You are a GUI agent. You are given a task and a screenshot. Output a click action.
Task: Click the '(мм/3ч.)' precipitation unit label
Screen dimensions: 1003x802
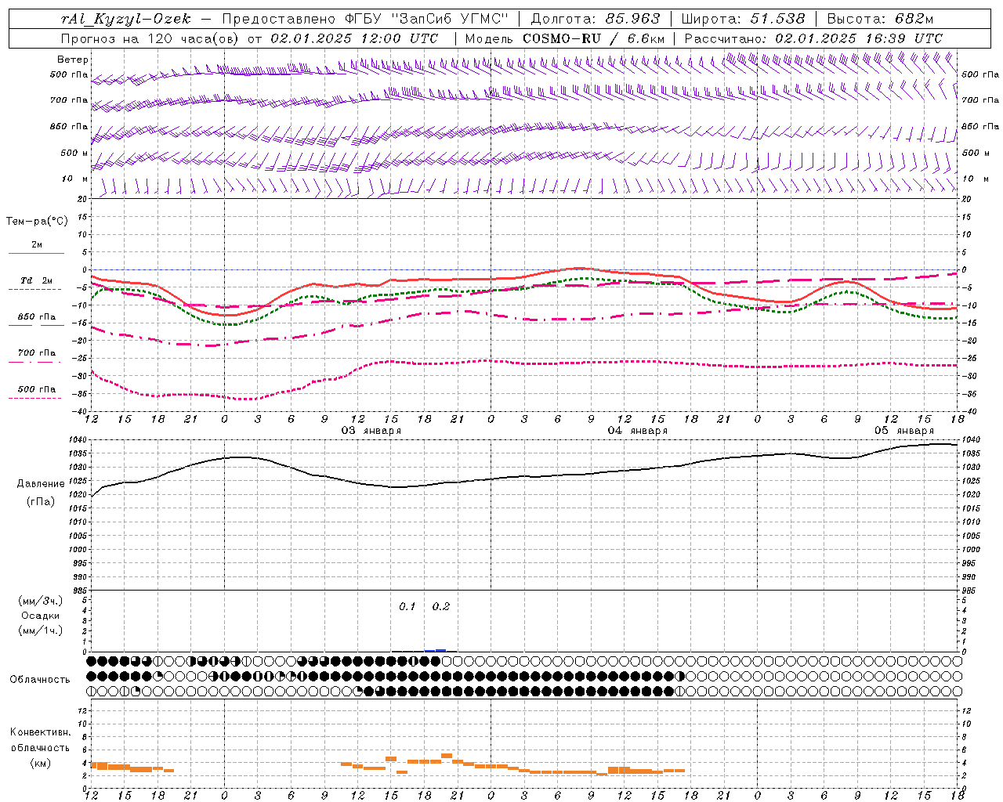coord(41,601)
